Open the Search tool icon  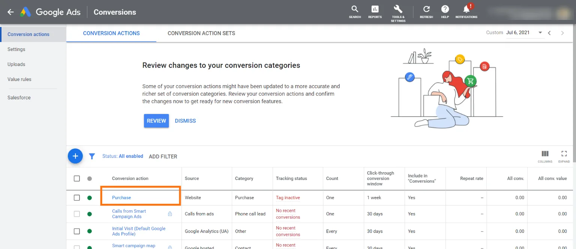pyautogui.click(x=355, y=9)
